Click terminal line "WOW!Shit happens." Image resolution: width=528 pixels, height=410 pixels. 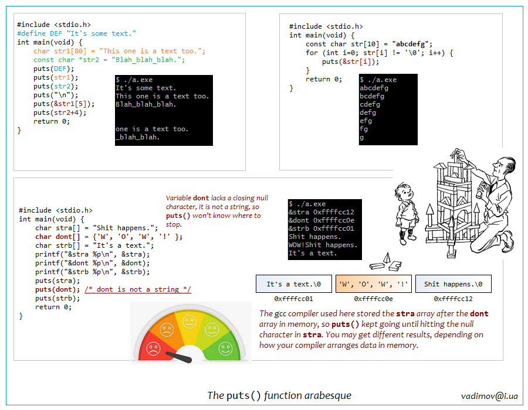click(x=323, y=245)
